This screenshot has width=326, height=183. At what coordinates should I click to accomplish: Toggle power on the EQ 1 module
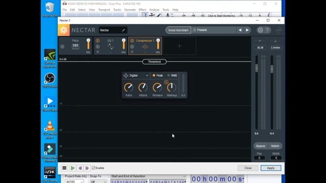pyautogui.click(x=98, y=41)
